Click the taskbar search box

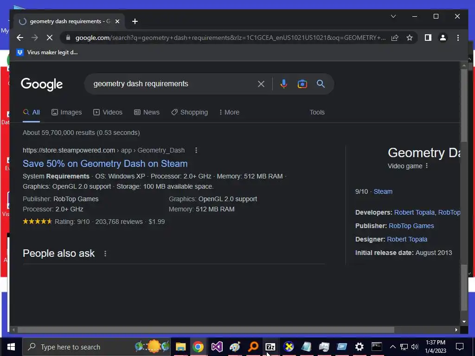tap(96, 347)
